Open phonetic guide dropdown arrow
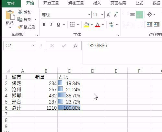162x132 pixels. (117, 25)
